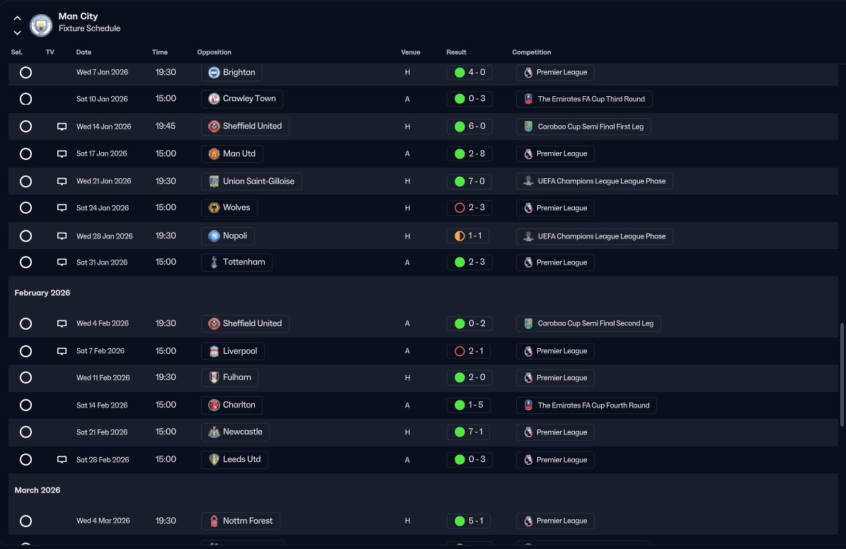Click the FA Cup Third Round competition icon
The width and height of the screenshot is (846, 549).
[x=528, y=99]
